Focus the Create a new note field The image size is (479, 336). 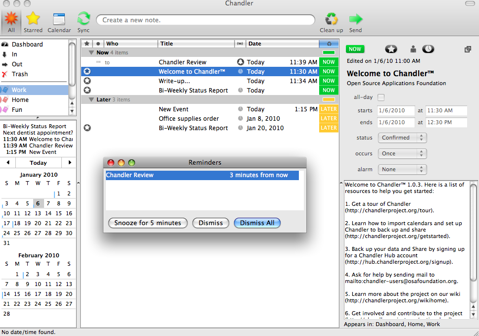click(205, 20)
